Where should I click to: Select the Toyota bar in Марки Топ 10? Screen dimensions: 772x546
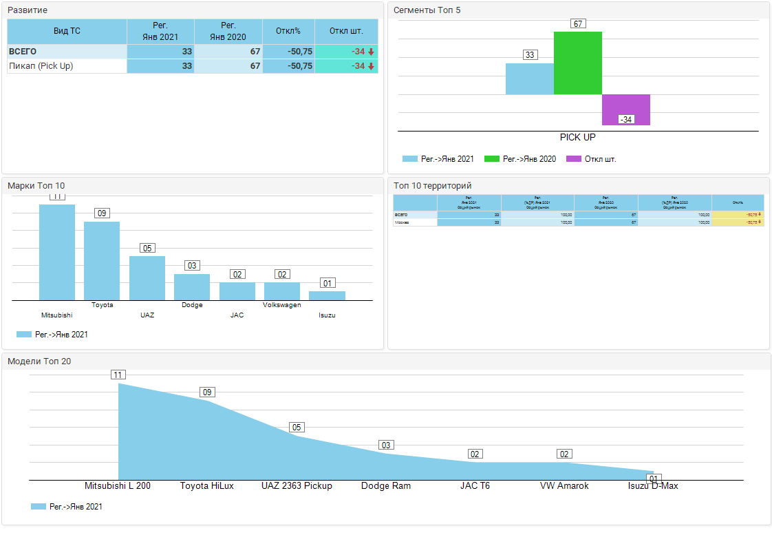(x=102, y=260)
